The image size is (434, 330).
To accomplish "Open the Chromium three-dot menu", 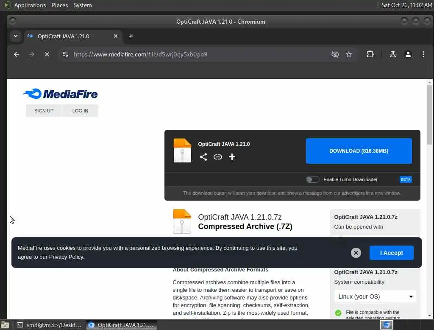I will (x=423, y=54).
